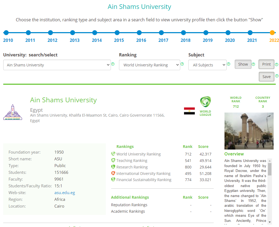Click the help icon beside Subject dropdown
Viewport: 279px width, 227px height.
[x=229, y=64]
